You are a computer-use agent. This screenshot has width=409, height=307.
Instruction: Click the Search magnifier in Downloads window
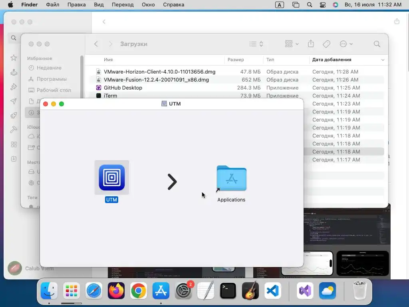377,44
